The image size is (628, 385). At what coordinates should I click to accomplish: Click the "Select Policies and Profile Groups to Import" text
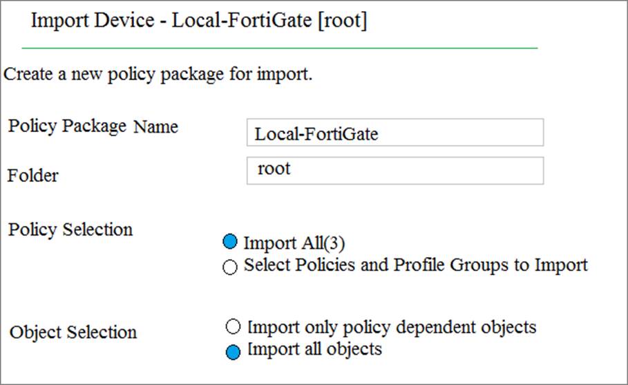(415, 265)
